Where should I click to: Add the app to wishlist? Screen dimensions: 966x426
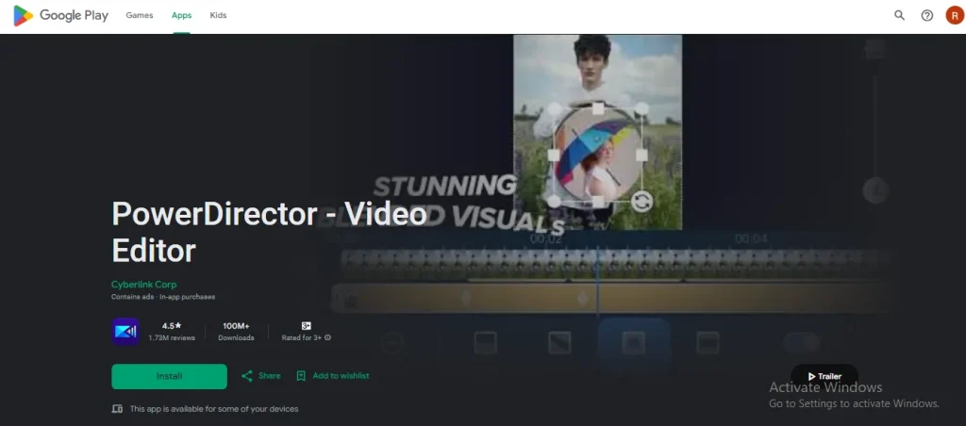(x=341, y=375)
